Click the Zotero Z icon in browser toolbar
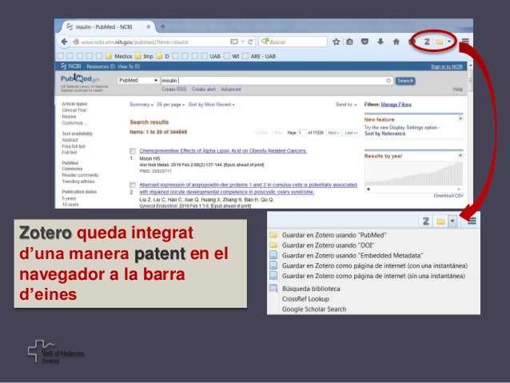Screen dimensions: 510x383 click(x=427, y=42)
